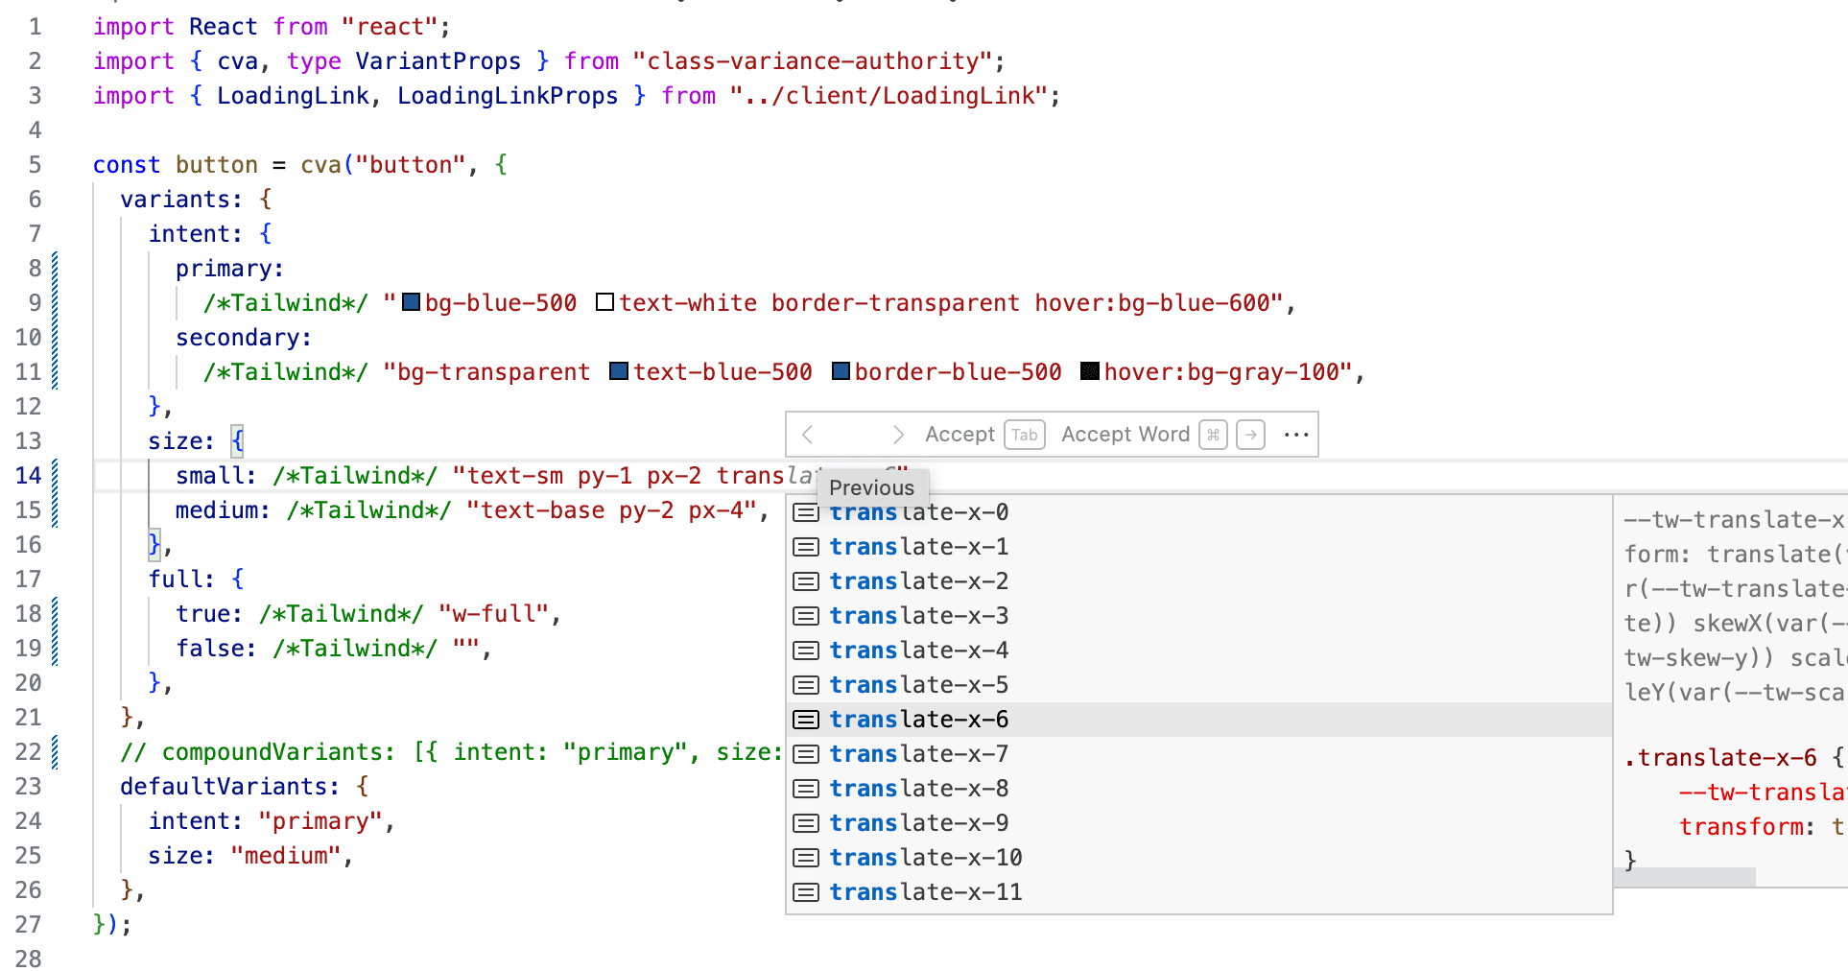Click the hover:bg-gray-100 color swatch
The width and height of the screenshot is (1848, 971).
point(1090,371)
